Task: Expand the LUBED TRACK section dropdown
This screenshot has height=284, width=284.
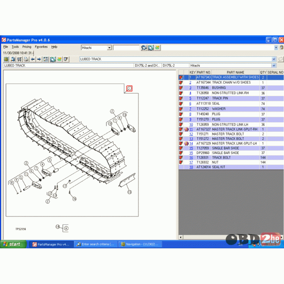Action: [274, 59]
